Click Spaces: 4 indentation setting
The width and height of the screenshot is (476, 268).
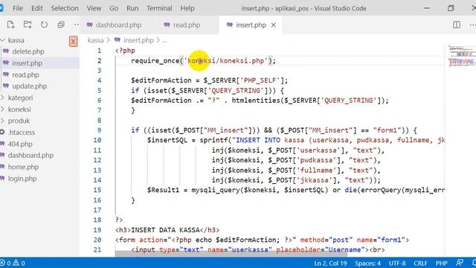click(x=367, y=263)
